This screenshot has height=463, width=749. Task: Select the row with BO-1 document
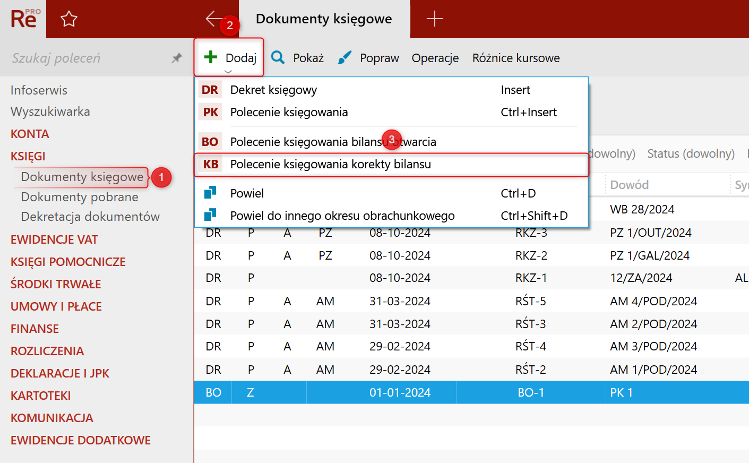click(471, 392)
